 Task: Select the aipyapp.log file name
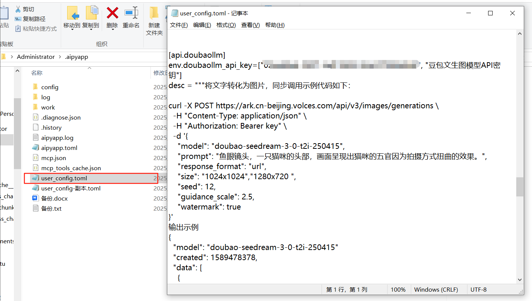click(x=57, y=138)
